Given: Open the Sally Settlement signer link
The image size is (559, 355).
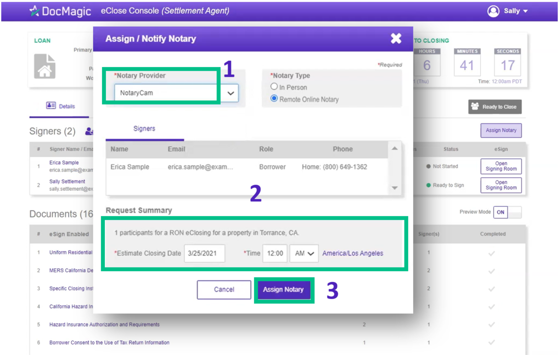Looking at the screenshot, I should click(x=67, y=181).
